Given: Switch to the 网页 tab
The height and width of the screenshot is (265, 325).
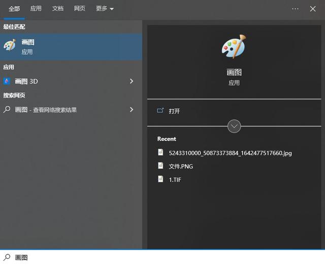Looking at the screenshot, I should [80, 9].
